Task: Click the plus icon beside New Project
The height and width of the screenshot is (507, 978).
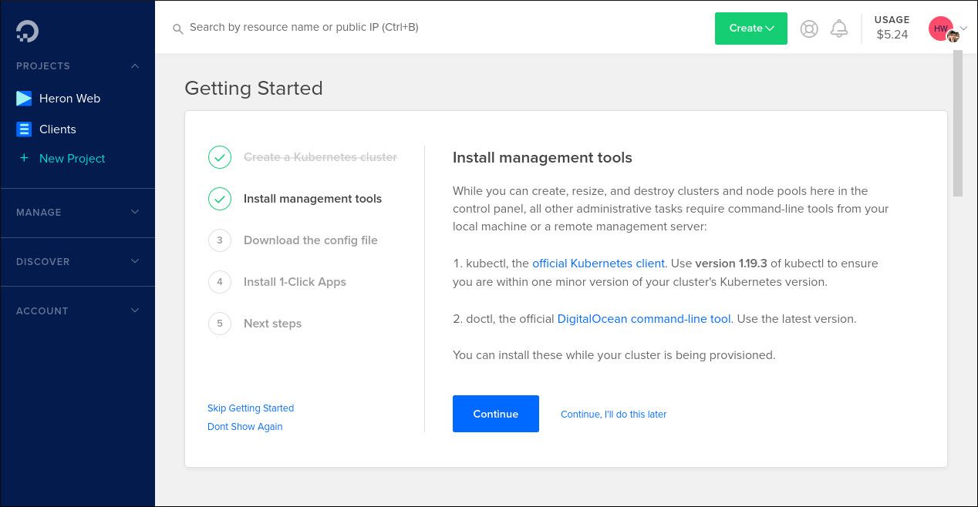Action: (x=24, y=158)
